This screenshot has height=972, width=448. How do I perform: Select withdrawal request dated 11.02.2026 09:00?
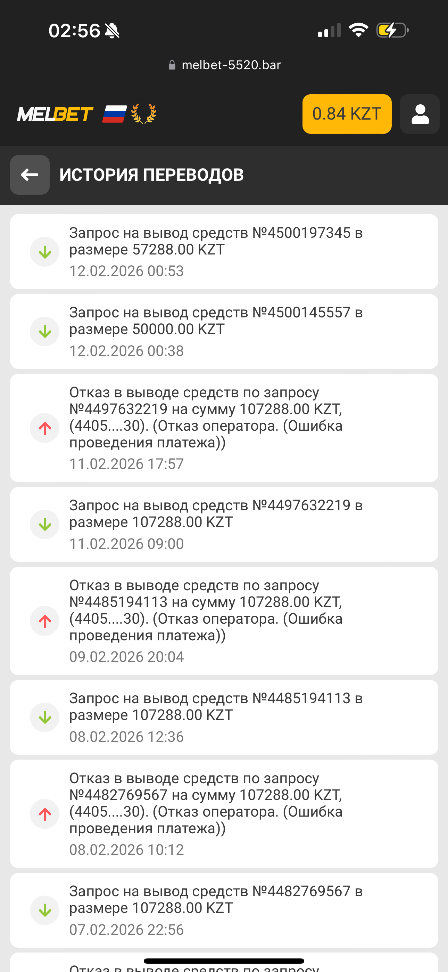tap(224, 524)
